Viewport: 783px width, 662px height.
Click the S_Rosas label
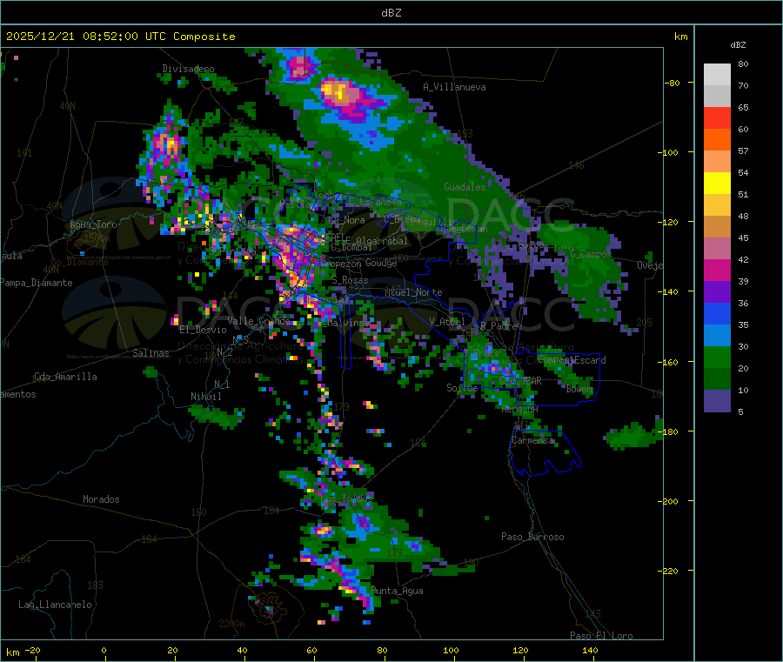350,280
